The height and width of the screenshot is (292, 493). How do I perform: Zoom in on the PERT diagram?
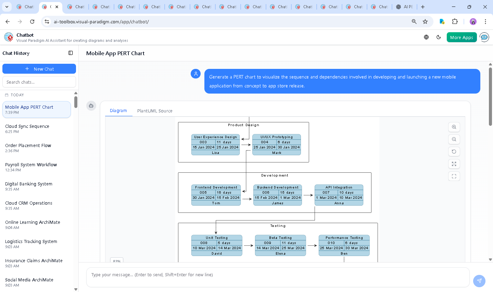tap(454, 127)
